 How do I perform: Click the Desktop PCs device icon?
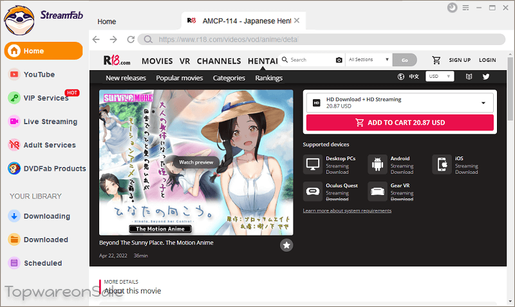(x=312, y=164)
